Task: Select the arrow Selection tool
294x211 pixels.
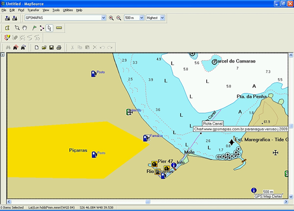Action: pyautogui.click(x=49, y=28)
